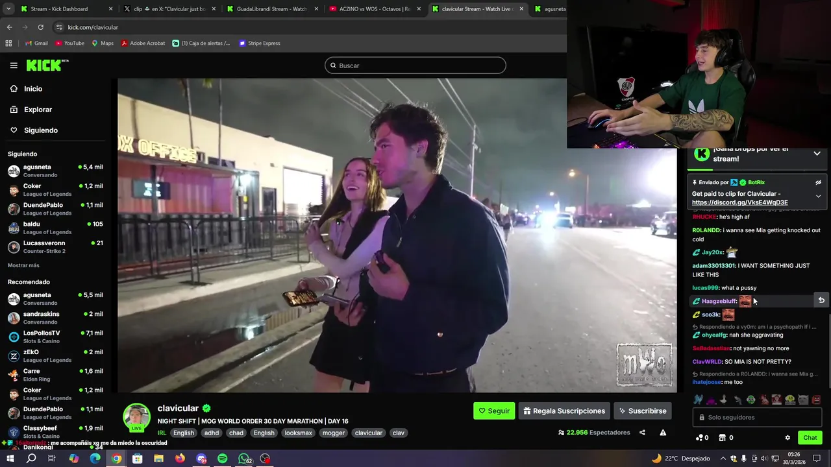Open baldu channel in the followed list
This screenshot has width=831, height=467.
(55, 228)
